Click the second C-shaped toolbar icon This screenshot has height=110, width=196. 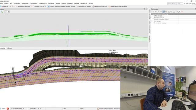pyautogui.click(x=16, y=6)
